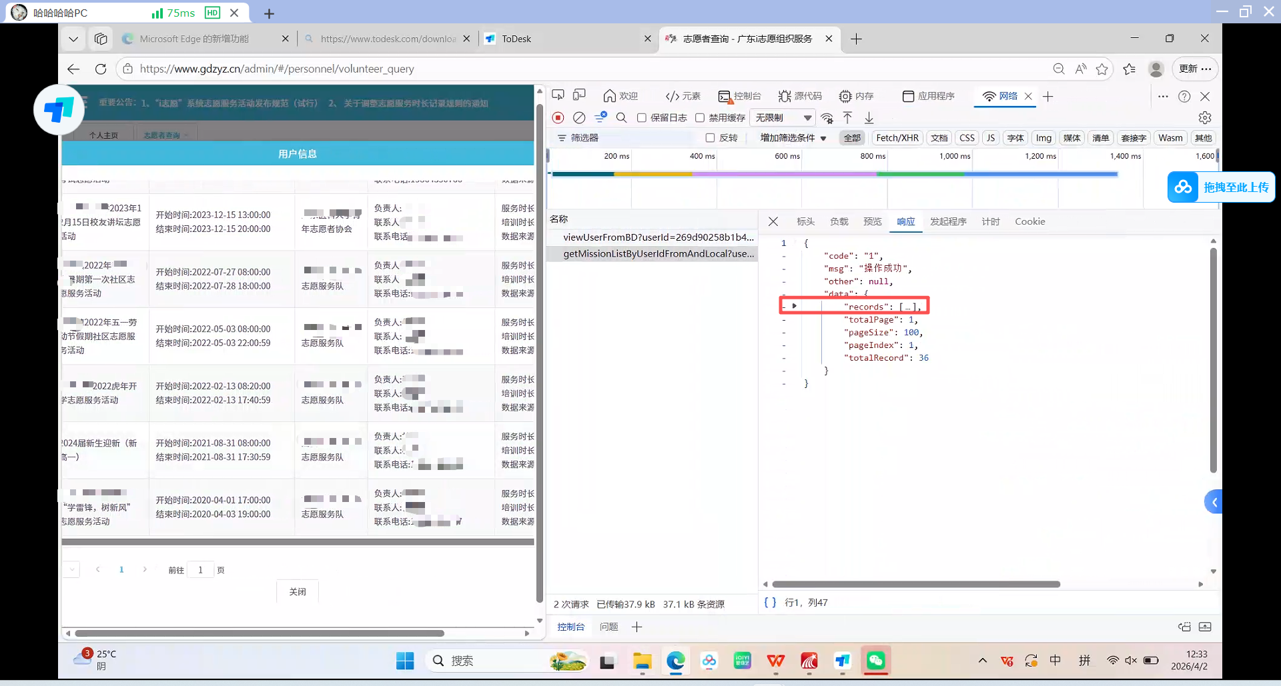Viewport: 1281px width, 686px height.
Task: Open network conditions wifi icon
Action: [x=827, y=118]
